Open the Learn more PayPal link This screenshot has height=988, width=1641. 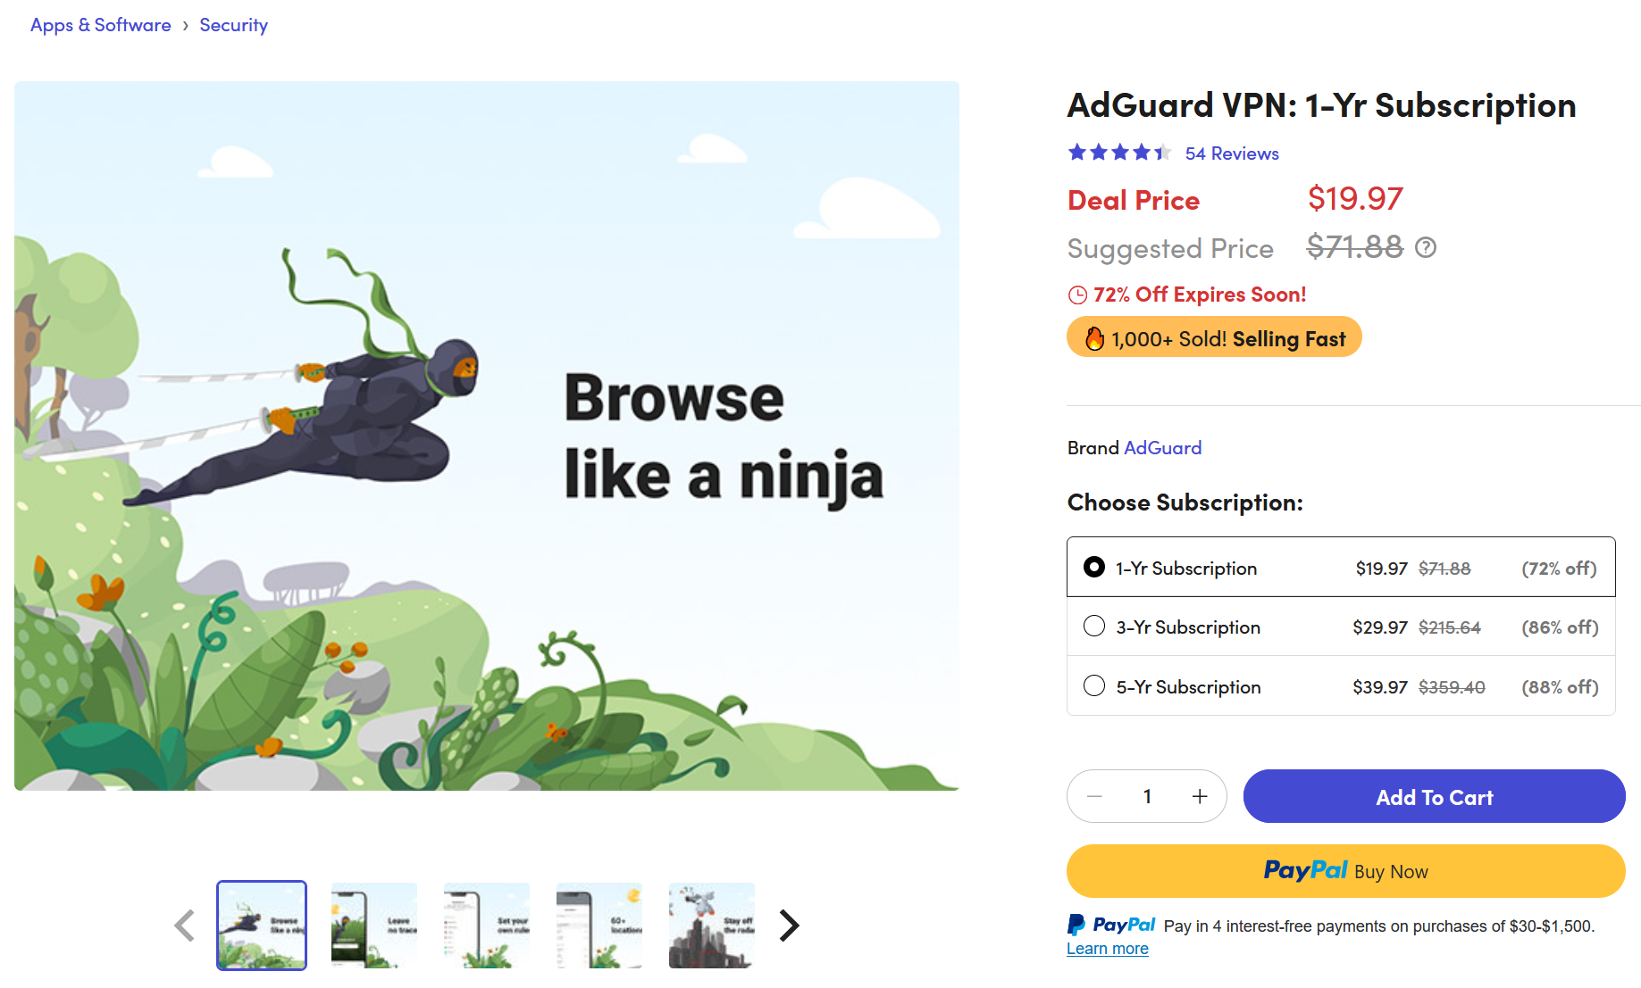[1107, 948]
